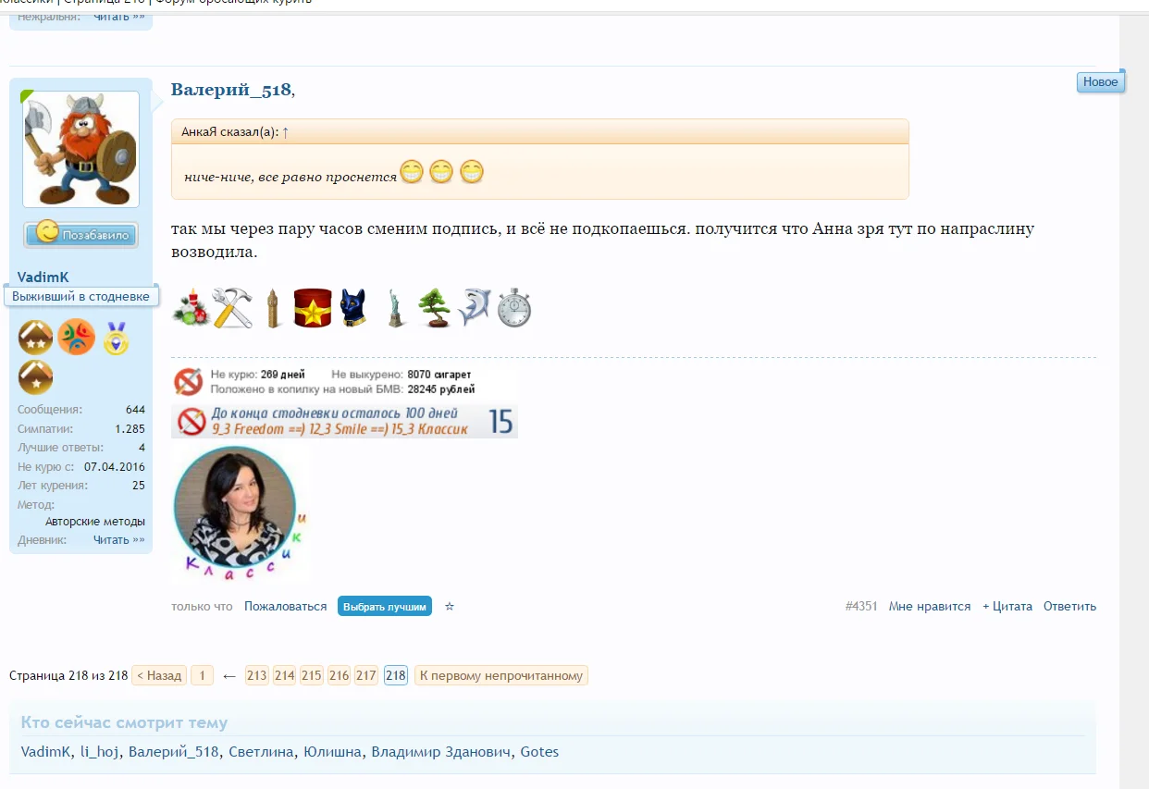Click the stodnevka countdown banner with 15
The height and width of the screenshot is (789, 1149).
[345, 421]
